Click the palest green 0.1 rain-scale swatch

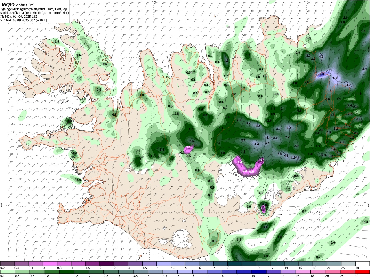click(x=7, y=272)
